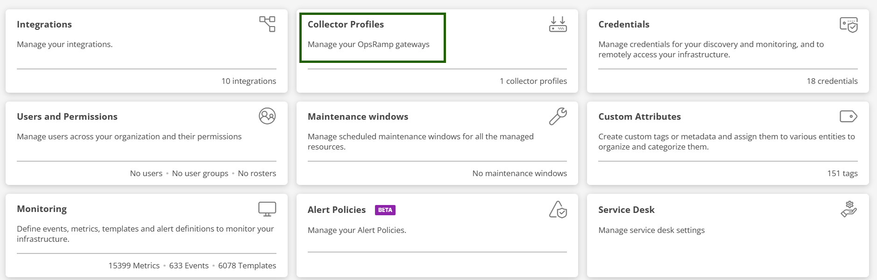Click the Custom Attributes tag icon
The image size is (877, 280).
tap(848, 116)
